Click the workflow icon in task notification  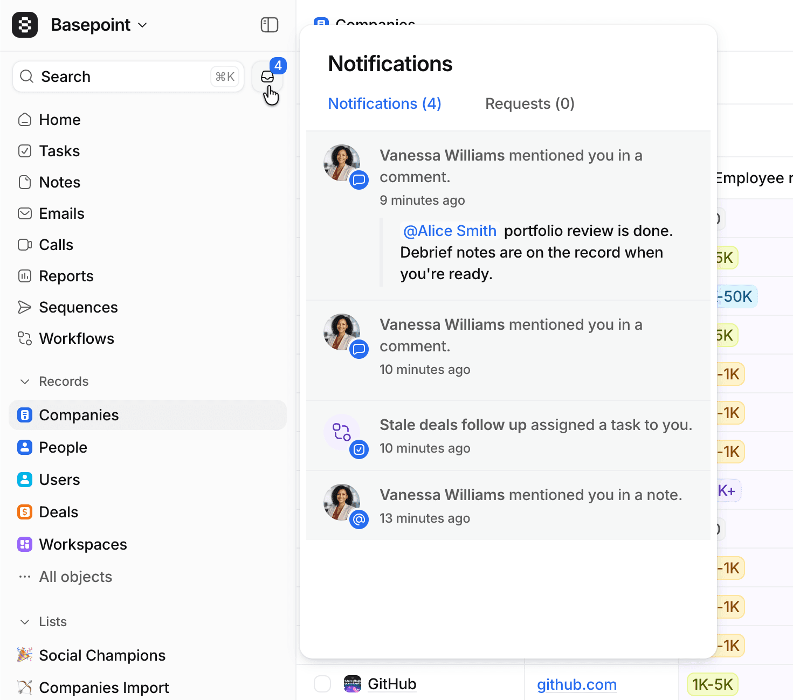(x=342, y=432)
